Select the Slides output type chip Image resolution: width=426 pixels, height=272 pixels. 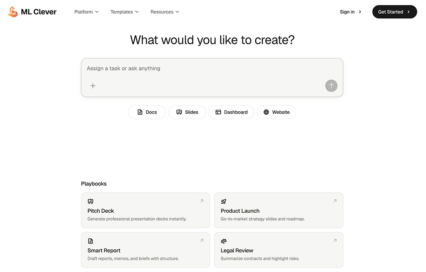coord(187,112)
